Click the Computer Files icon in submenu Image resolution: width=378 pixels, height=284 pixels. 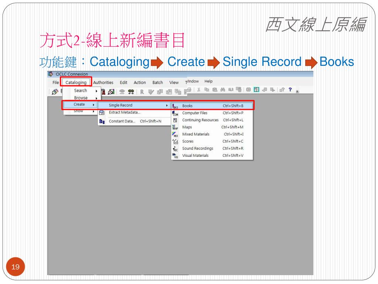point(175,113)
